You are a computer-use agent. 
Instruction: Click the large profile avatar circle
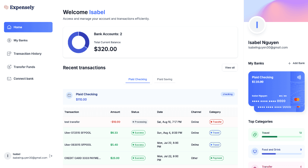257,25
